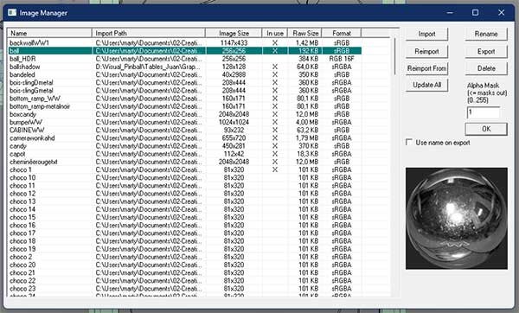Select the choco 14 image row
This screenshot has width=519, height=313.
pyautogui.click(x=184, y=209)
